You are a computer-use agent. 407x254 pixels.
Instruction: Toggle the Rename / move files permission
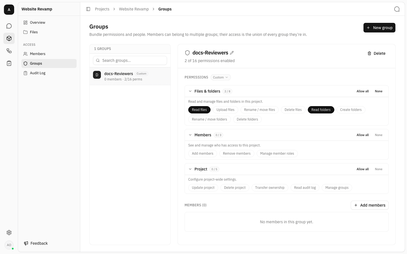(259, 110)
